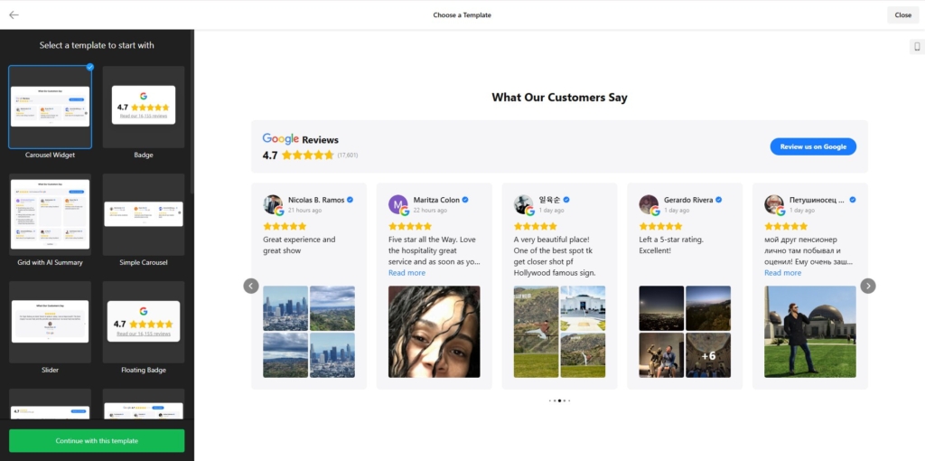Click Choose a Template title
The height and width of the screenshot is (461, 925).
[462, 15]
